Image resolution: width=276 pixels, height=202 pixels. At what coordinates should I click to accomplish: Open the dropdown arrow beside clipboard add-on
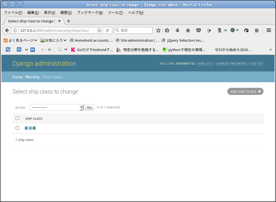[226, 30]
